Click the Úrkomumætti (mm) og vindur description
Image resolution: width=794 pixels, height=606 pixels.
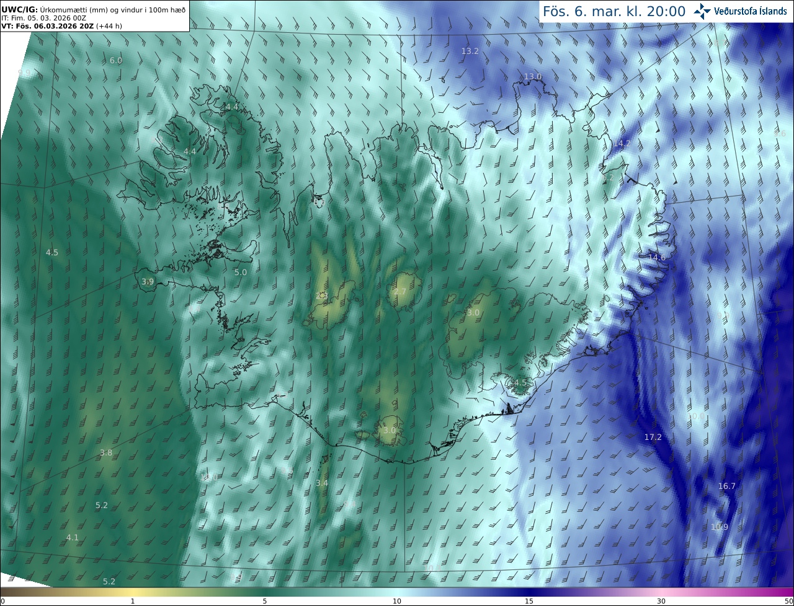click(112, 9)
